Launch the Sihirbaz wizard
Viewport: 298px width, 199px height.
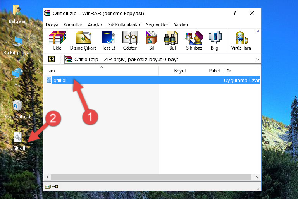click(x=194, y=40)
